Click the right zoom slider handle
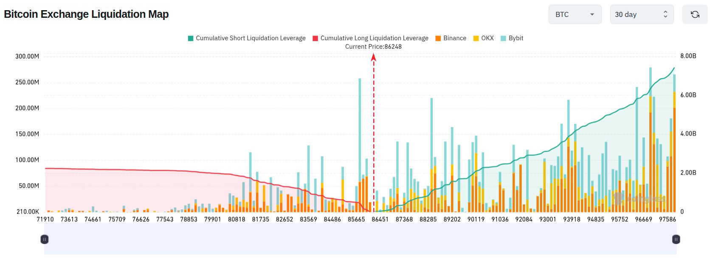The image size is (710, 258). (676, 239)
